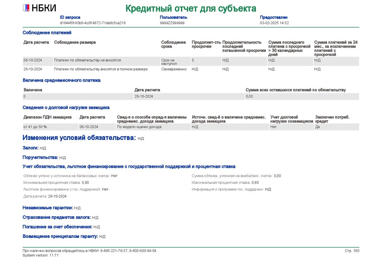The image size is (382, 270).
Task: Click the Изменения условий обязательства heading
Action: (79, 138)
